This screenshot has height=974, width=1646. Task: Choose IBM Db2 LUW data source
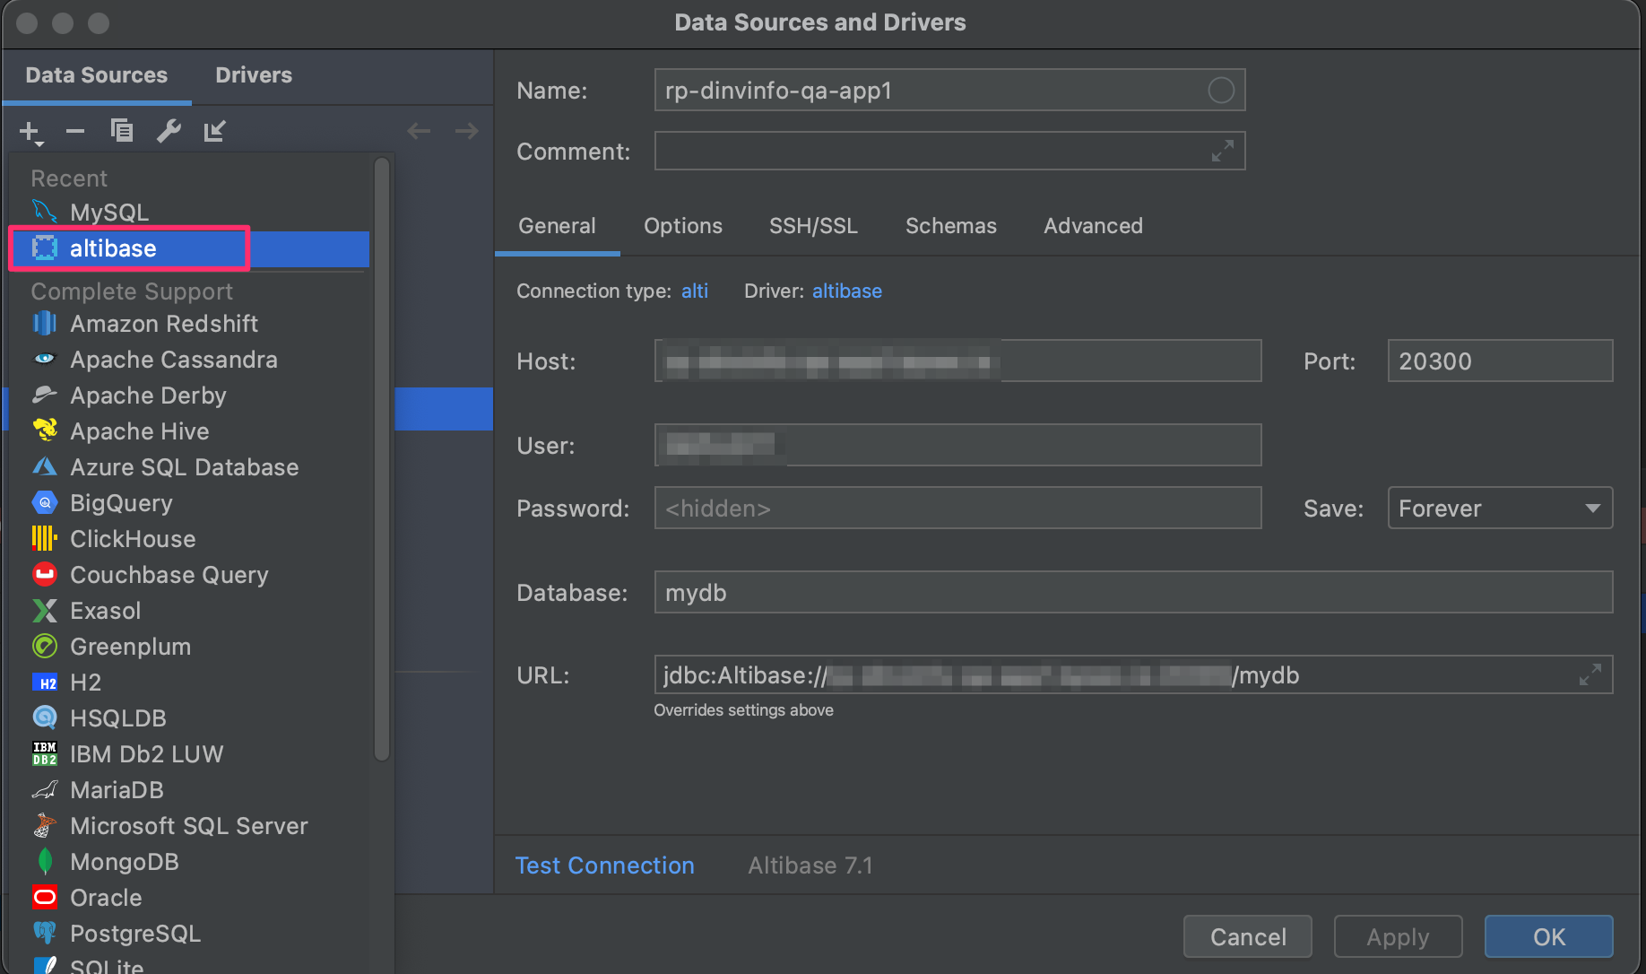point(190,754)
